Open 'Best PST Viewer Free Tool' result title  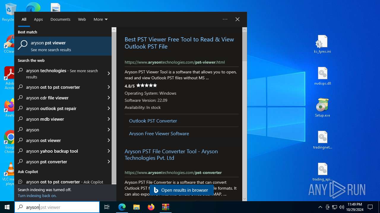point(179,43)
